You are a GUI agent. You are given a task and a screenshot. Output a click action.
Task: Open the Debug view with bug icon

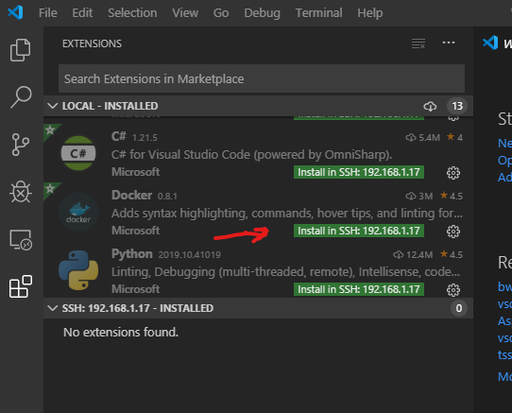pos(21,192)
